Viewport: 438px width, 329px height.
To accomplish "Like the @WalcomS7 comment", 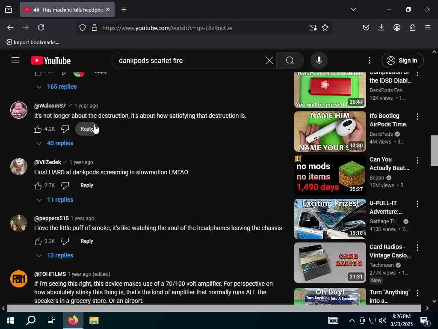I will (38, 129).
